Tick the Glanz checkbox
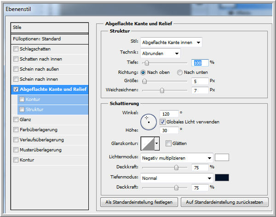The width and height of the screenshot is (276, 217). (x=16, y=120)
